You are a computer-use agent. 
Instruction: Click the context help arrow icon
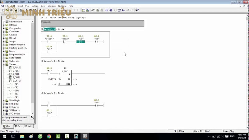137,10
